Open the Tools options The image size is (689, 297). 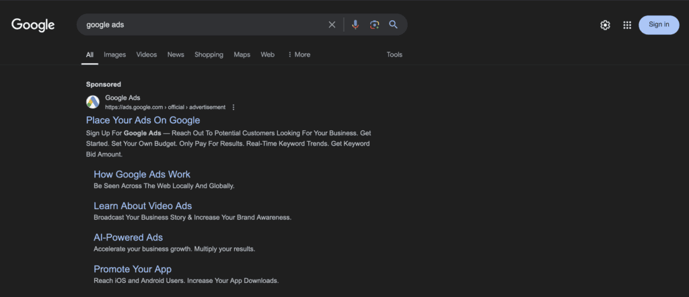394,54
